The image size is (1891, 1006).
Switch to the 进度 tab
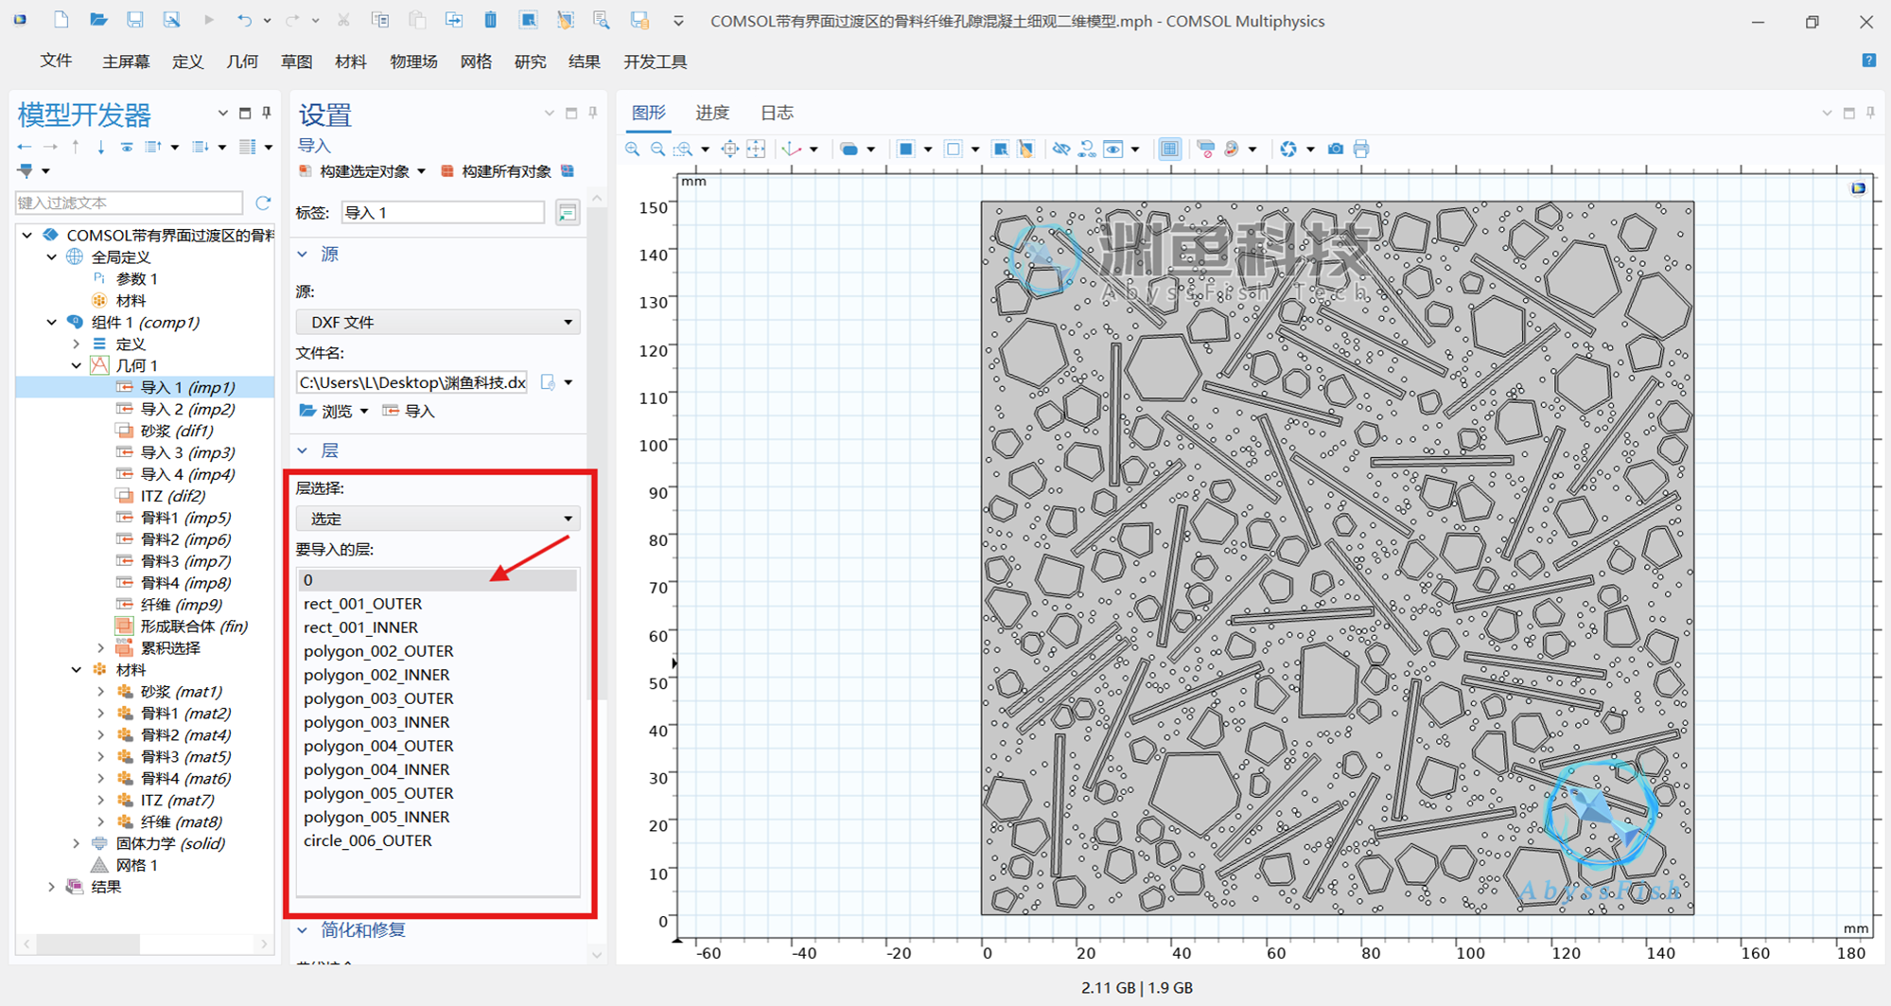coord(712,113)
